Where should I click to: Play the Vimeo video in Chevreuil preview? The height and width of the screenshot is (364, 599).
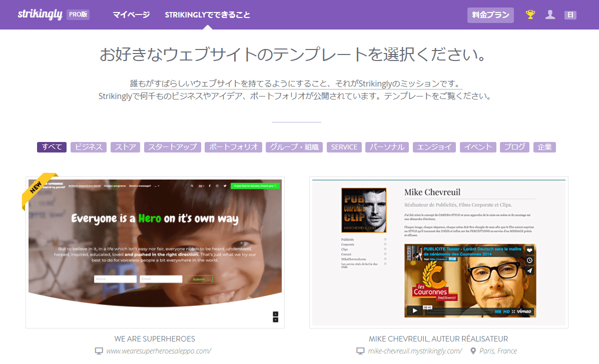pos(414,310)
